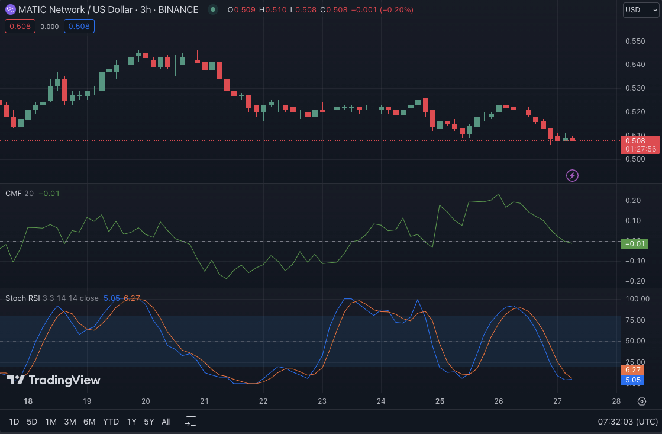662x434 pixels.
Task: Click the red 0.508 sell price button
Action: click(20, 26)
